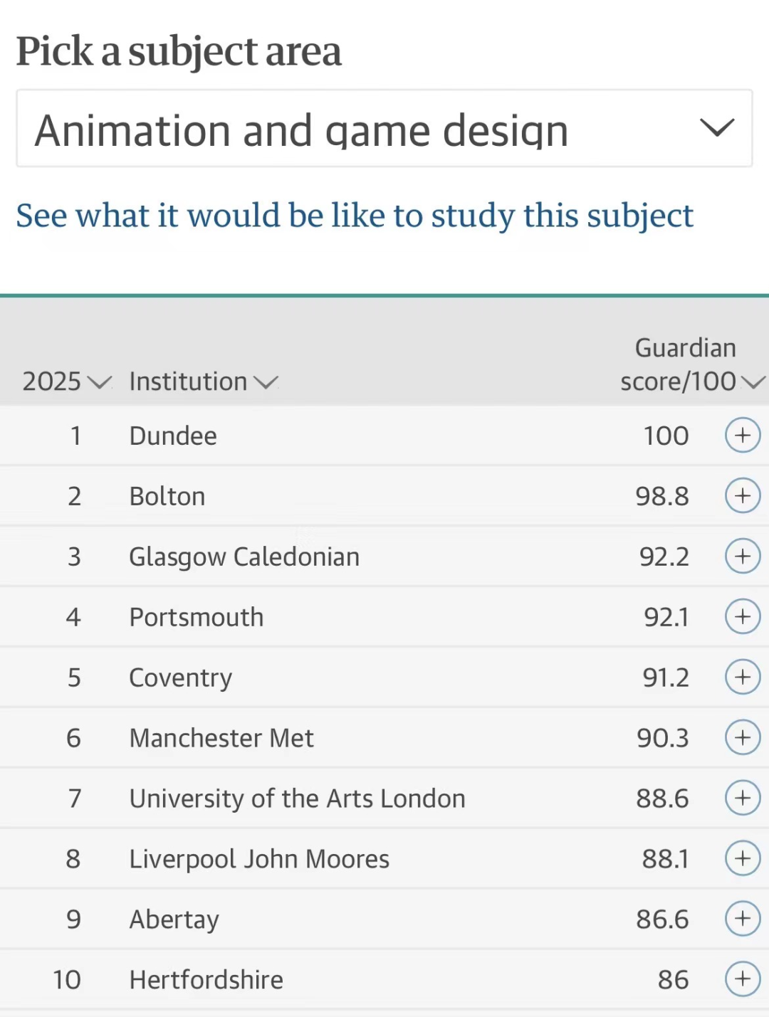Open the subject area dropdown

384,129
